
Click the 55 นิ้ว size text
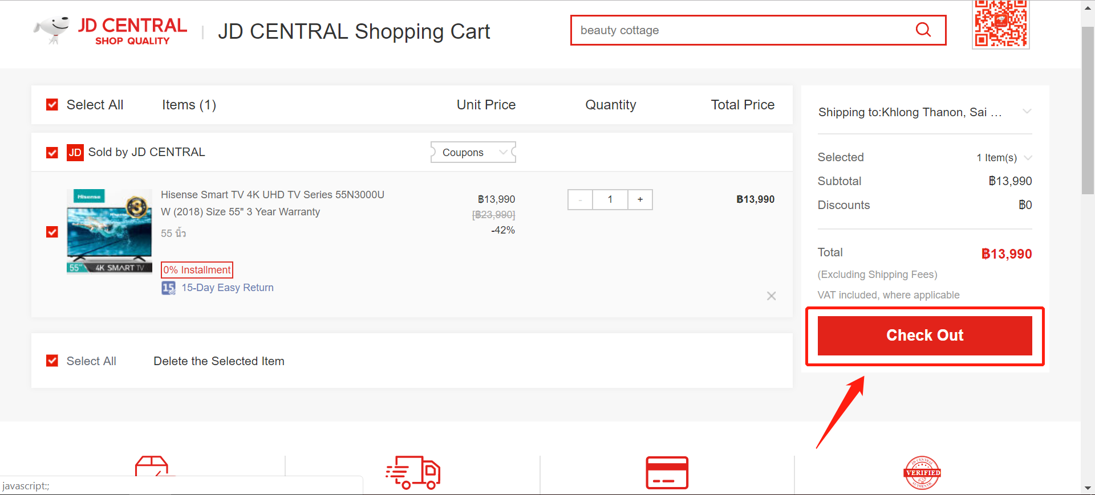tap(173, 233)
